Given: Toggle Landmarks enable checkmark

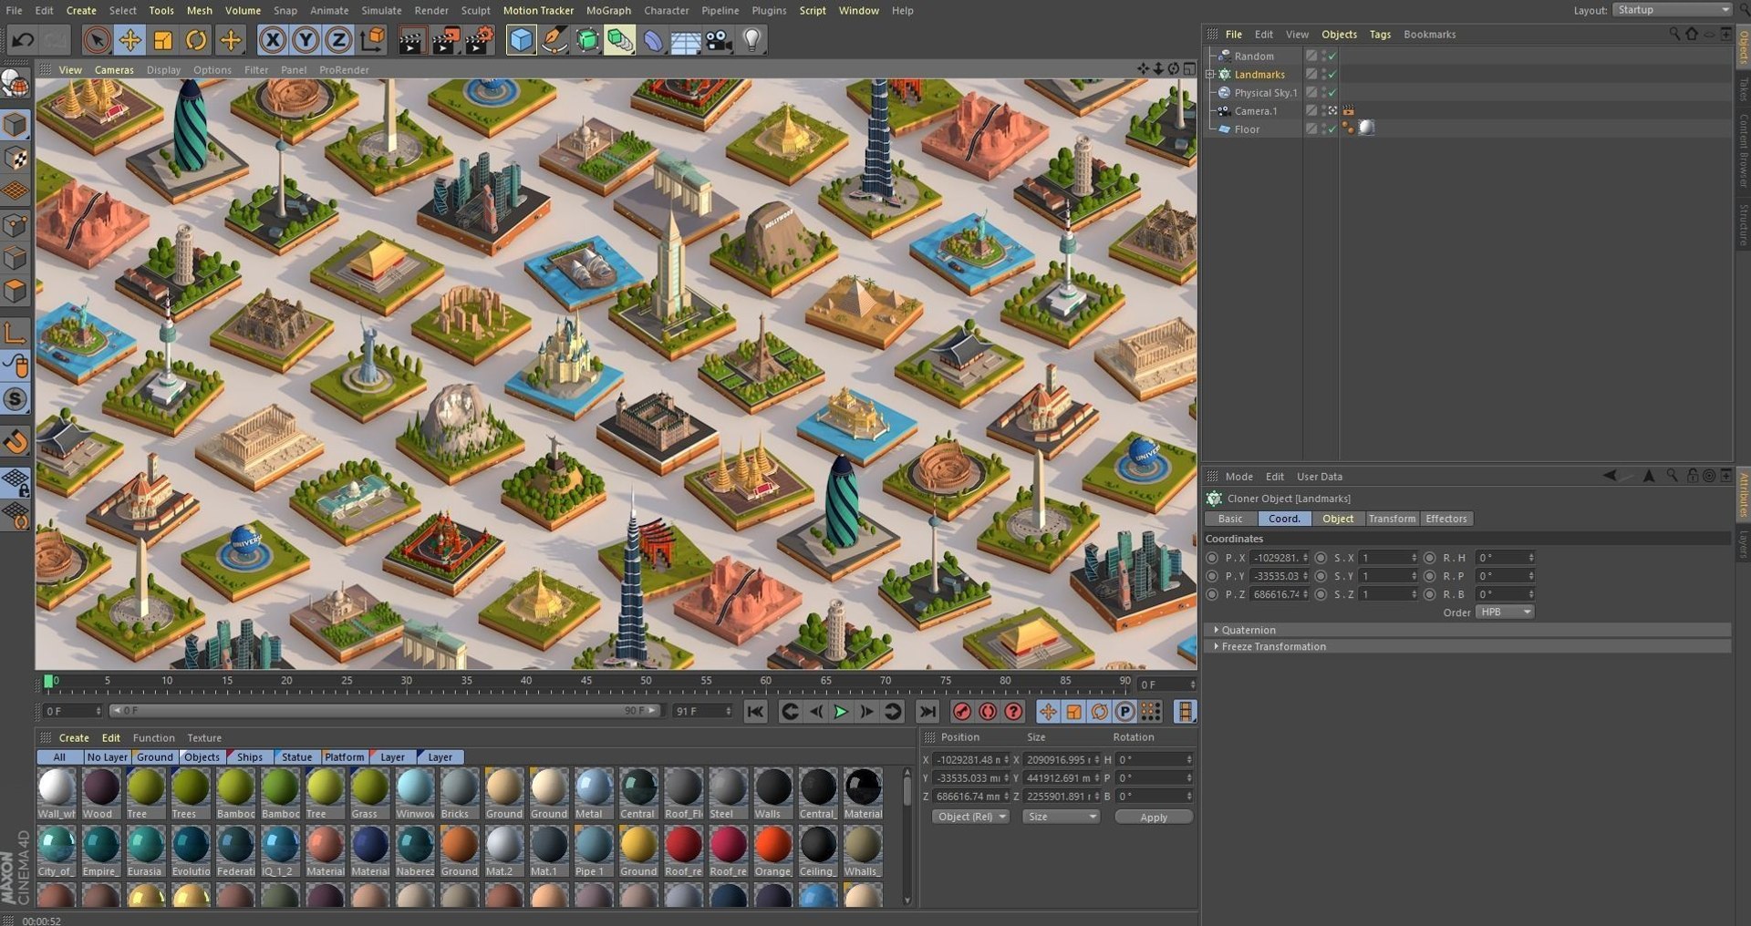Looking at the screenshot, I should pyautogui.click(x=1332, y=74).
